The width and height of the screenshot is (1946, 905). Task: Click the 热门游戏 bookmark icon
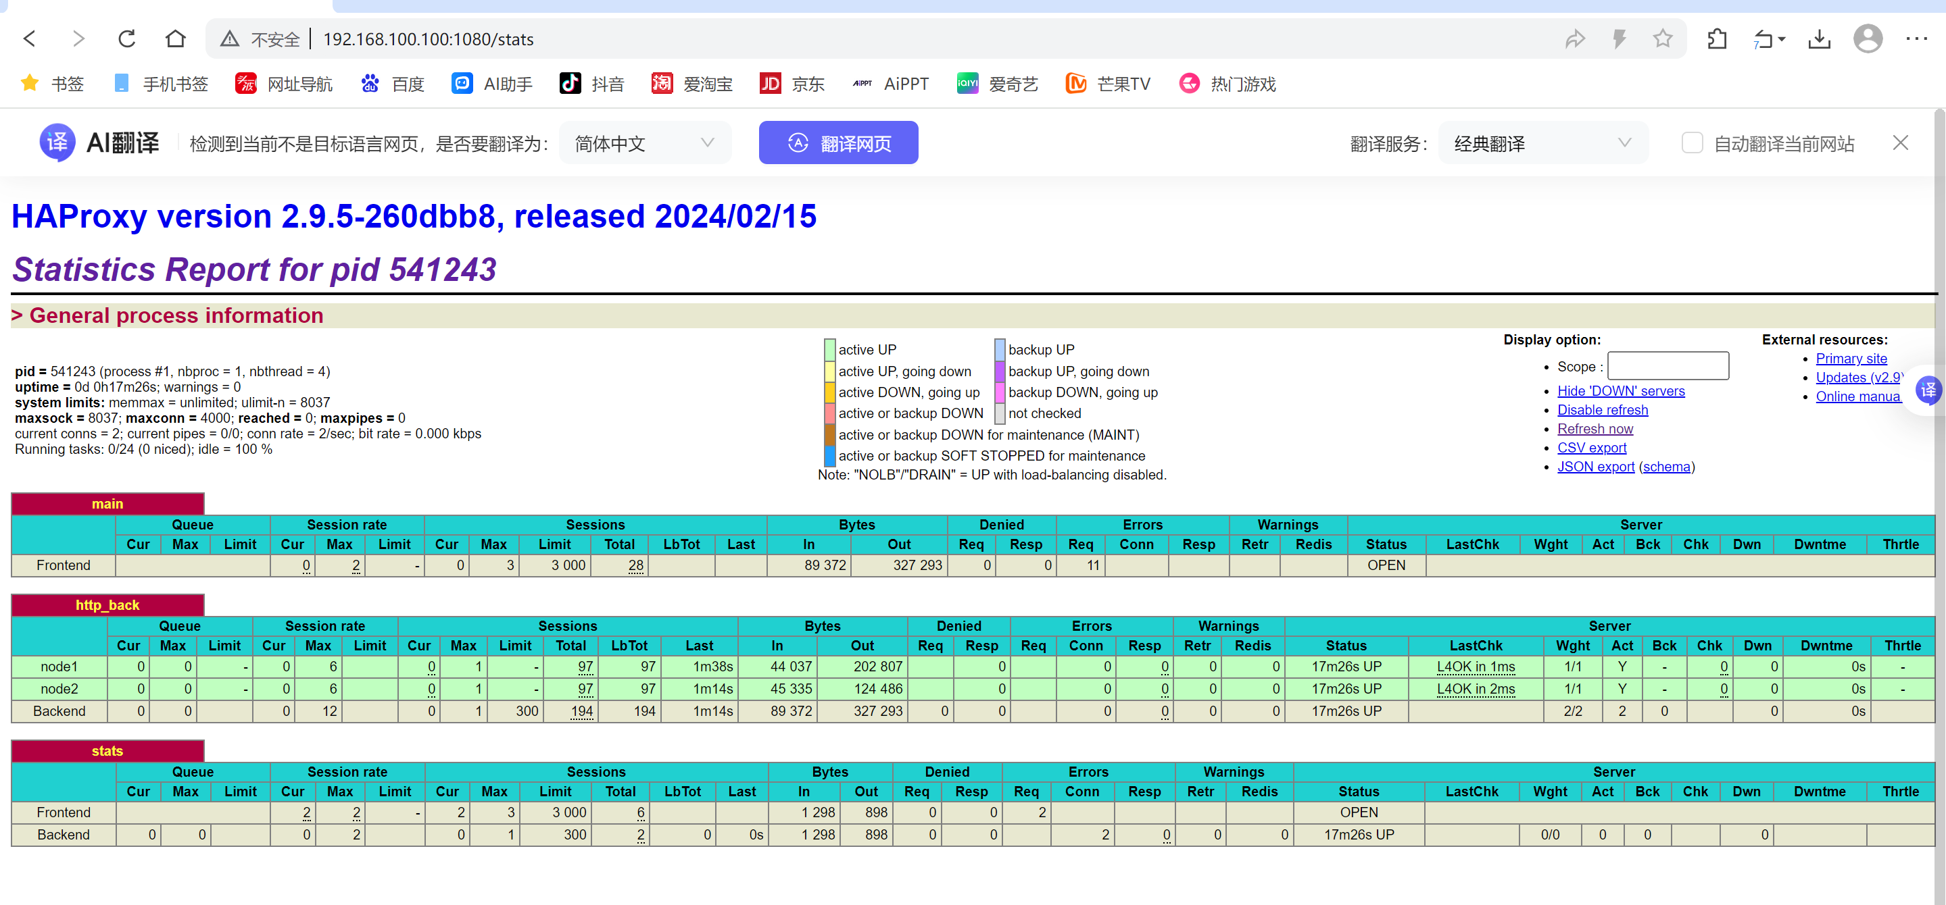[1189, 84]
